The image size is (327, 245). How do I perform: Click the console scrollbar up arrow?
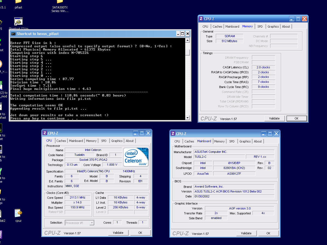187,40
